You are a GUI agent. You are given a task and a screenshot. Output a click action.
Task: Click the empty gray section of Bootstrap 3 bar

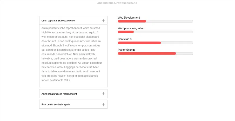point(177,43)
